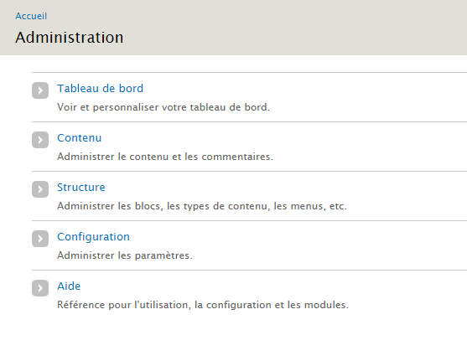Click the empty white area below Aide description

[233, 337]
